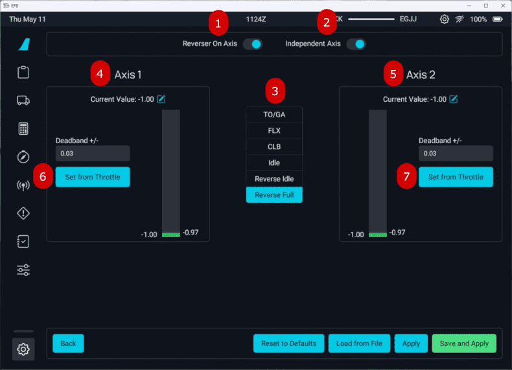The width and height of the screenshot is (512, 370).
Task: Open the calculator icon in sidebar
Action: click(23, 128)
